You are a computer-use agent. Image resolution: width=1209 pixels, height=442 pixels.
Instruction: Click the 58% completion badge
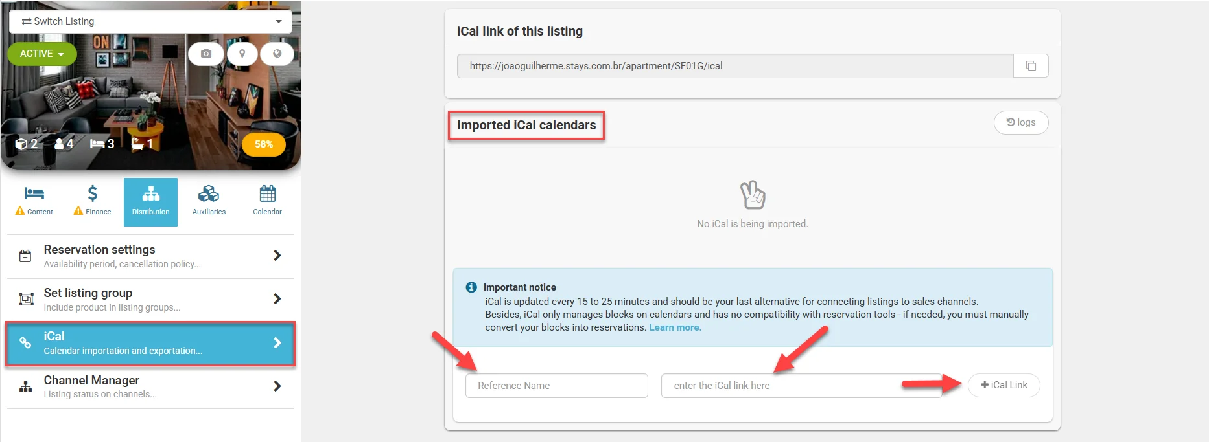[263, 144]
